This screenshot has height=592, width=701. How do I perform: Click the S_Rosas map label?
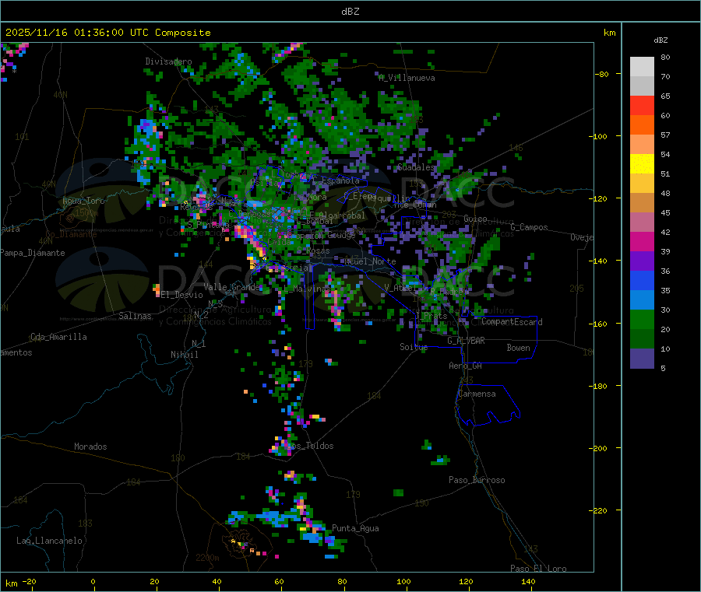(x=313, y=251)
